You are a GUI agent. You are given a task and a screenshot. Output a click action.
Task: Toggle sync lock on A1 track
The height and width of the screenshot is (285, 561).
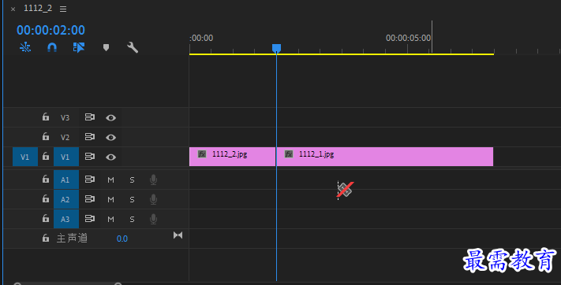point(89,180)
